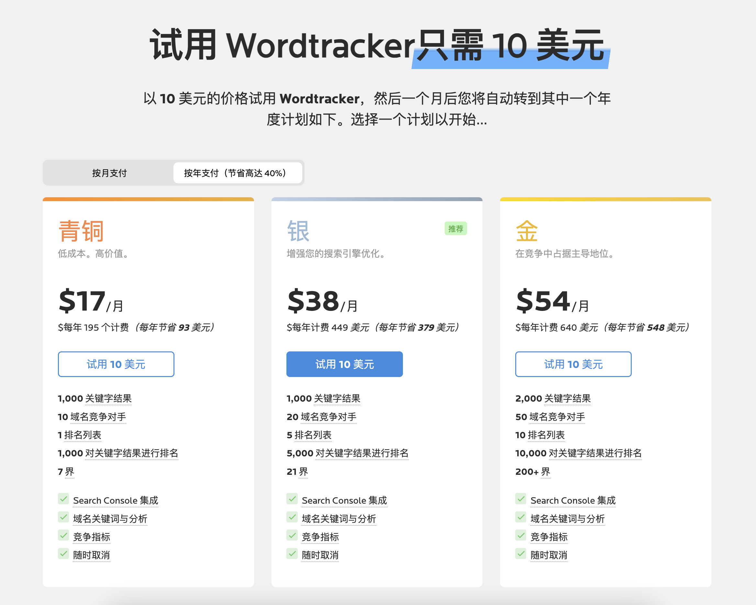Click 5,000 对关键字结果进行排名 feature
The image size is (756, 605).
pos(348,453)
